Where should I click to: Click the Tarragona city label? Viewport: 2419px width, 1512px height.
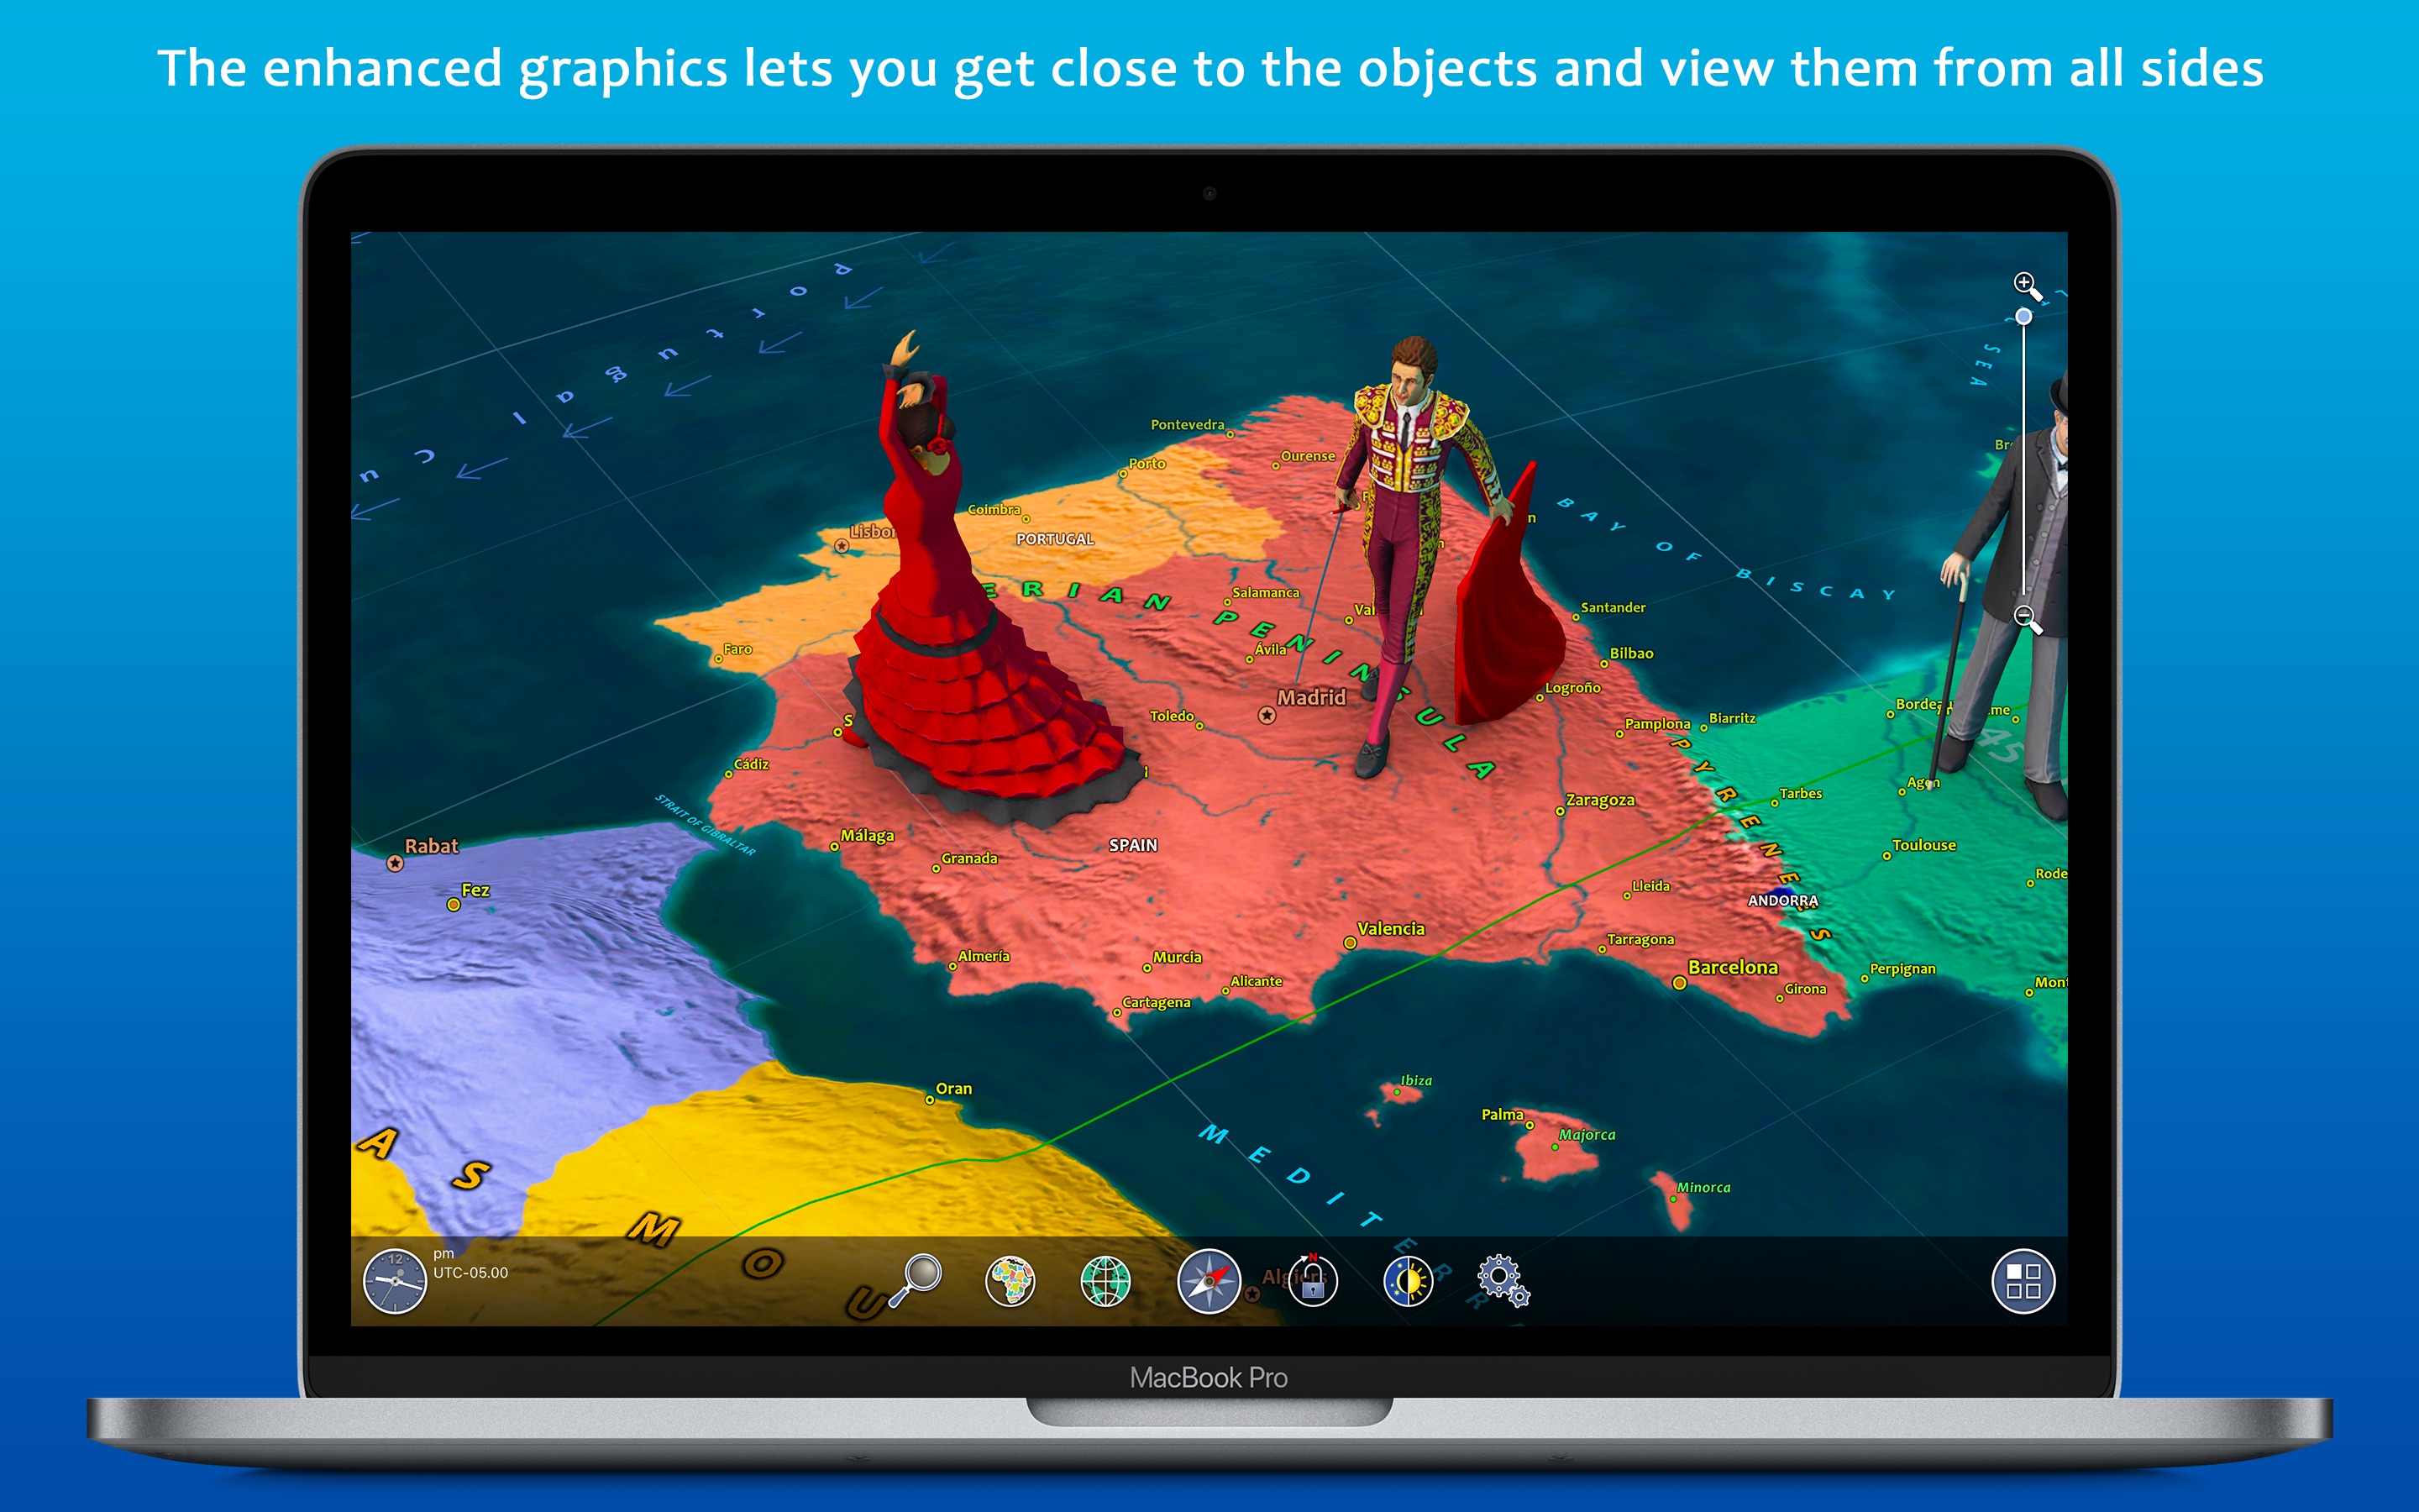tap(1640, 940)
